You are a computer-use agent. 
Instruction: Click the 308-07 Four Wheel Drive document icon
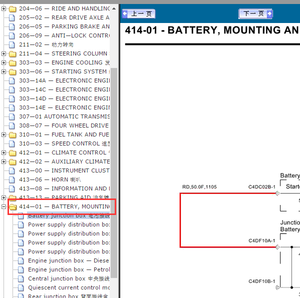(12, 125)
